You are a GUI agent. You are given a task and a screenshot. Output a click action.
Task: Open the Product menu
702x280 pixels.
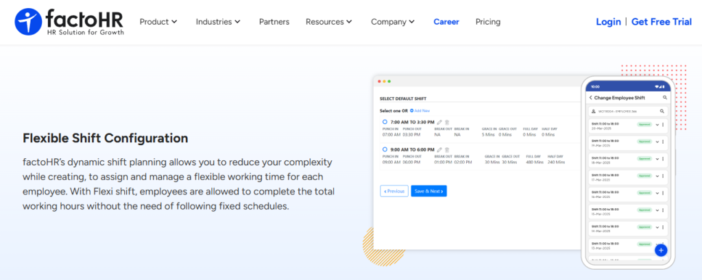[x=158, y=21]
